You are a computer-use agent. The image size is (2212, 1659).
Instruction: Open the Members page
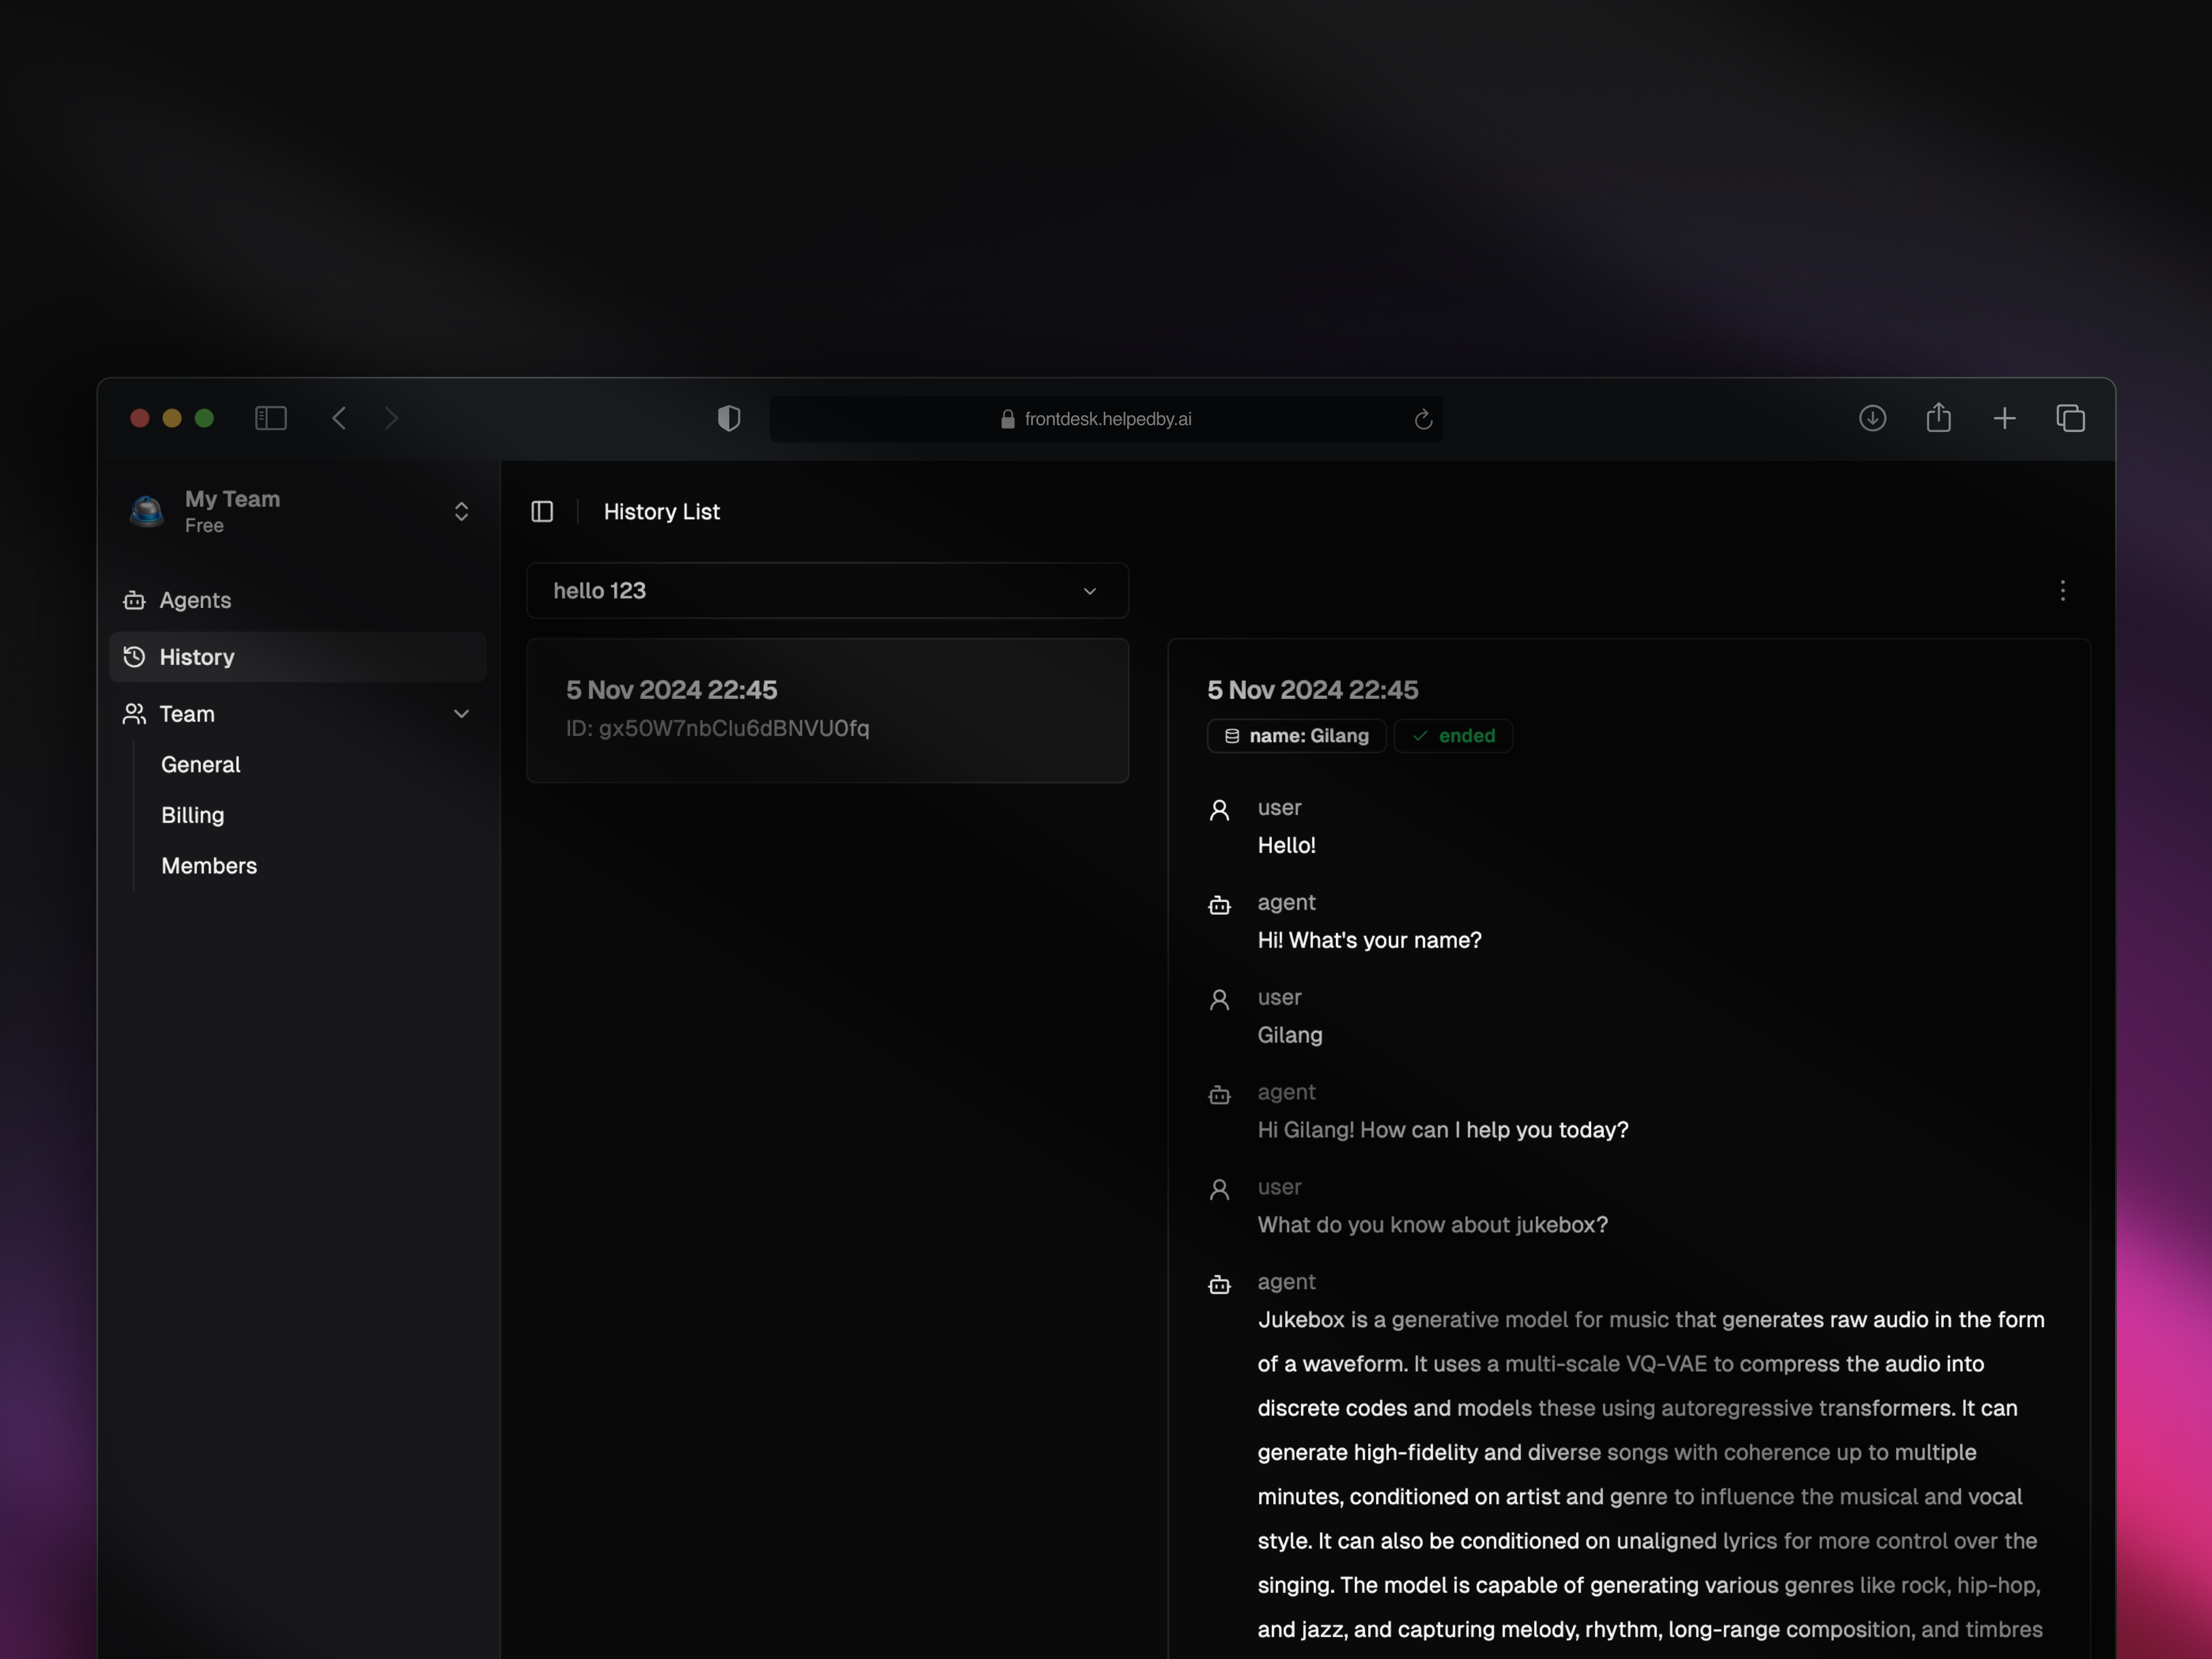[208, 866]
